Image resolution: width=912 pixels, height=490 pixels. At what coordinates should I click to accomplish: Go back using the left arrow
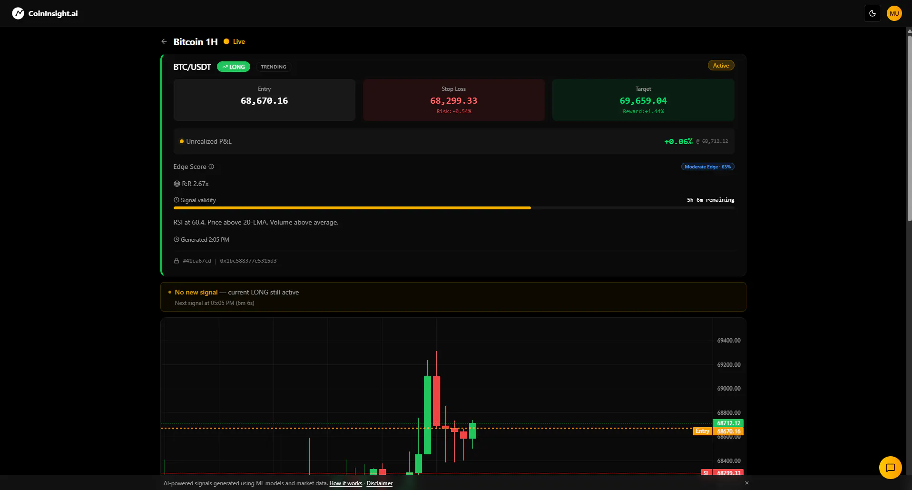tap(164, 41)
